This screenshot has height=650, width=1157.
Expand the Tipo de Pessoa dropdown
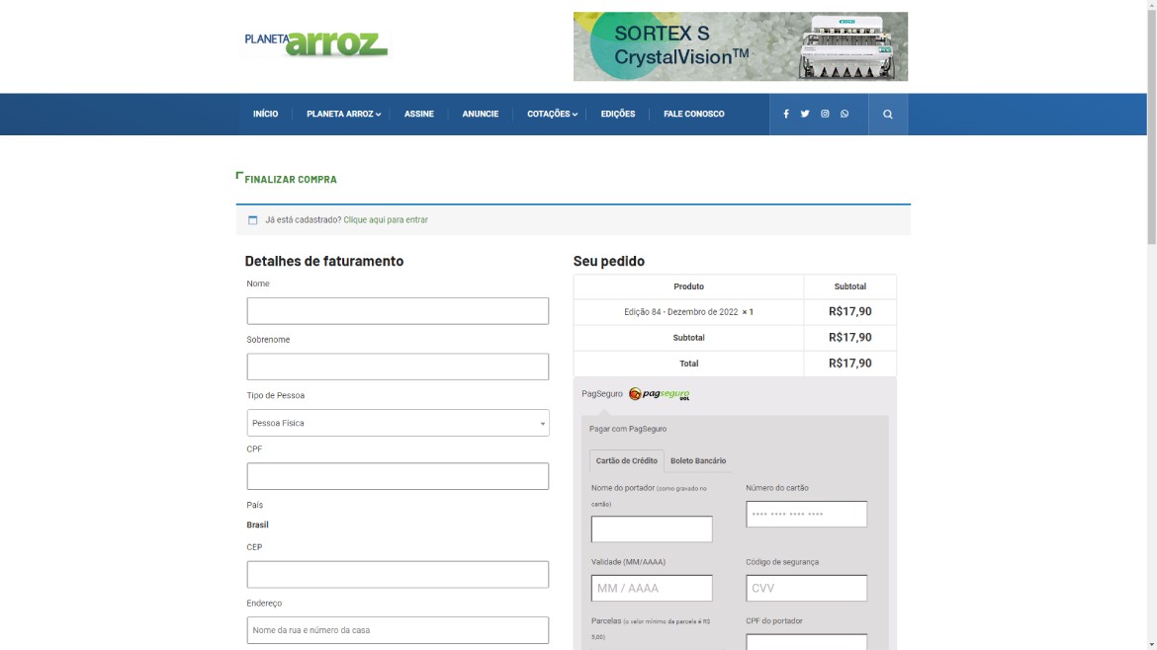(x=398, y=423)
